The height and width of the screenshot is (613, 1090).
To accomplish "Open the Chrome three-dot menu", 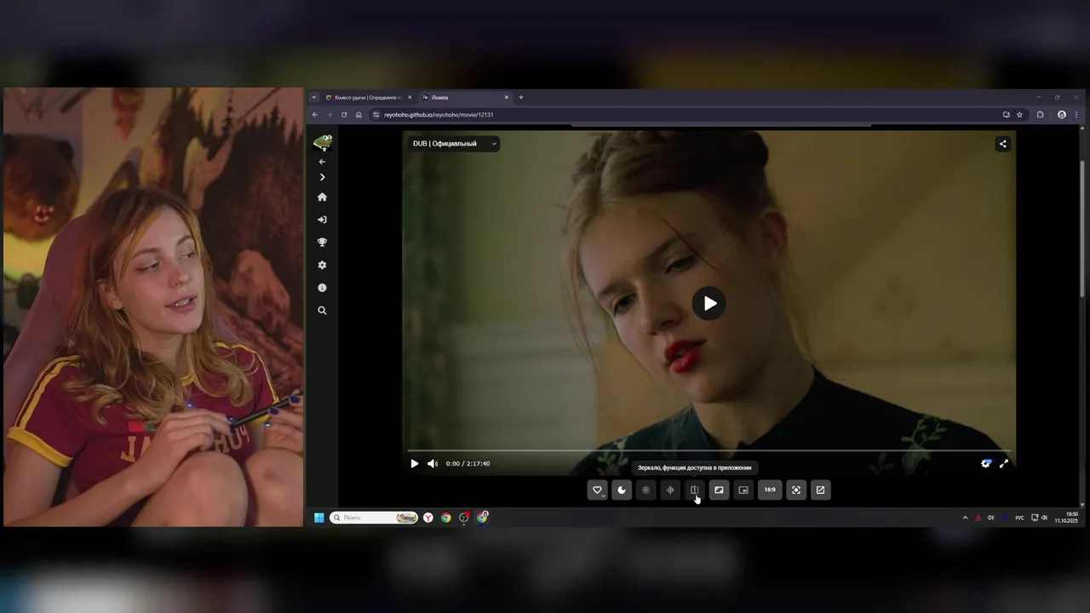I will coord(1076,114).
